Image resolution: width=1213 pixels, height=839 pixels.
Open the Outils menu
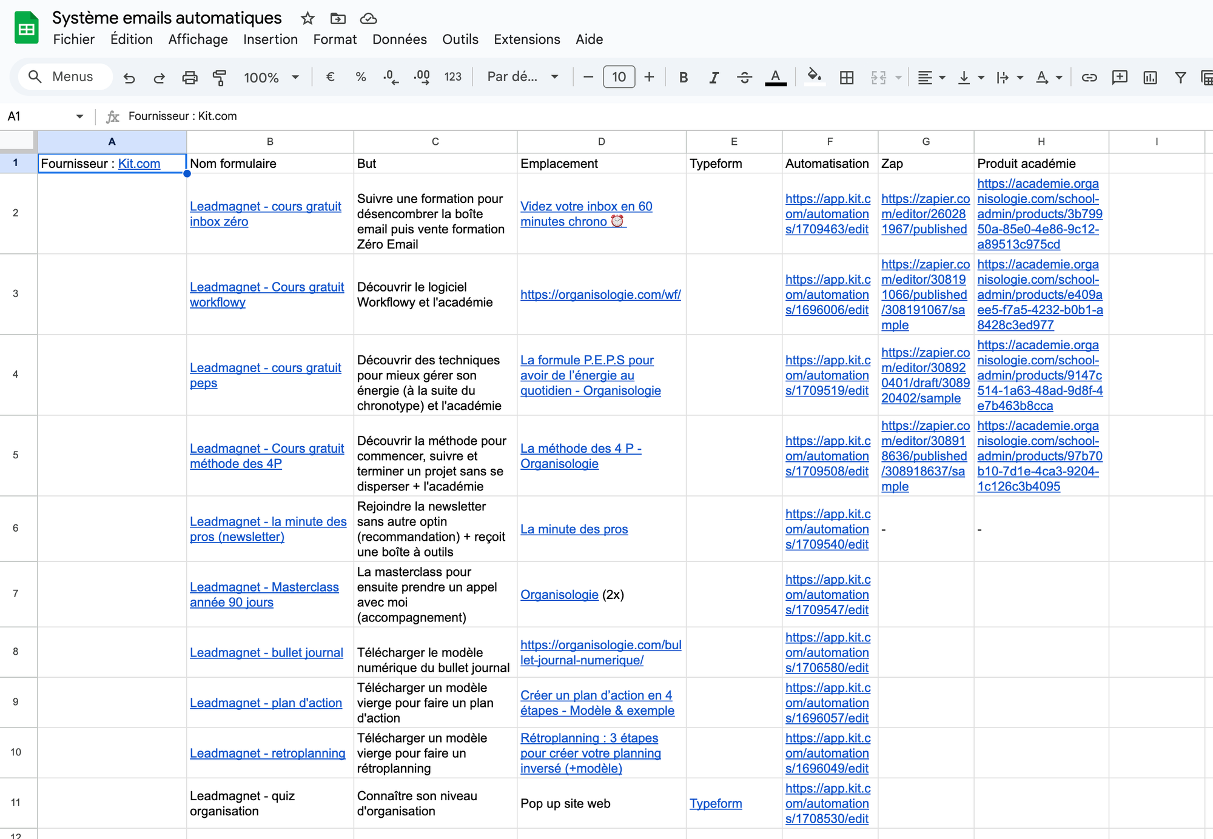click(460, 39)
